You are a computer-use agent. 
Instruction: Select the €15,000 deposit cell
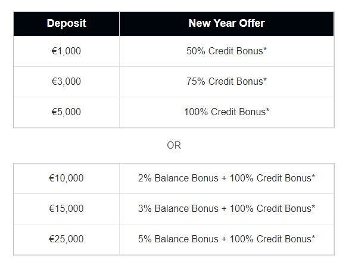click(67, 209)
